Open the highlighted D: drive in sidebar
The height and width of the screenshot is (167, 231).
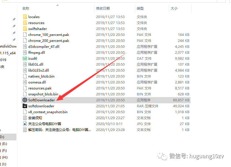[8, 137]
